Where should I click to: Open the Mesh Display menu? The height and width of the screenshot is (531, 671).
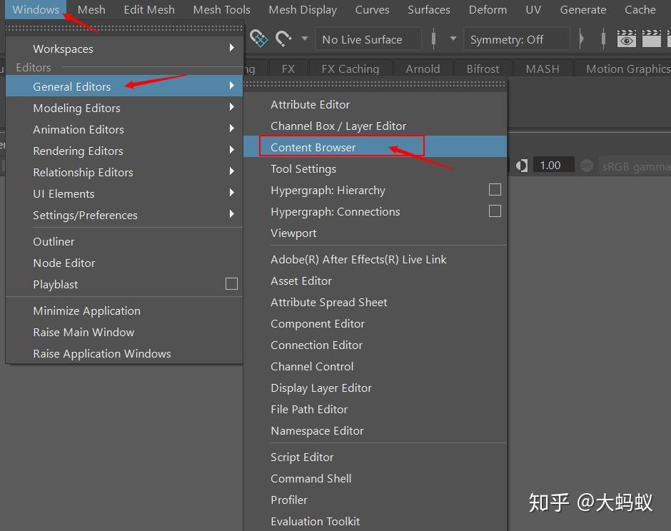303,9
